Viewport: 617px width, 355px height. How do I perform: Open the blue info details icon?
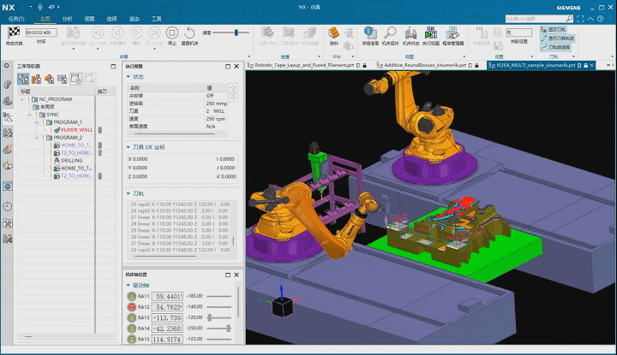coord(370,33)
